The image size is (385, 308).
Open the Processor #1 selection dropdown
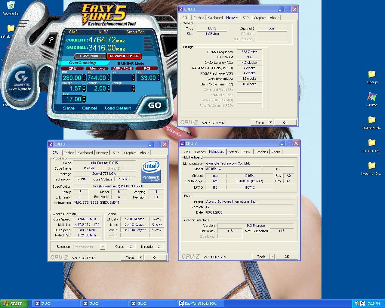point(103,247)
